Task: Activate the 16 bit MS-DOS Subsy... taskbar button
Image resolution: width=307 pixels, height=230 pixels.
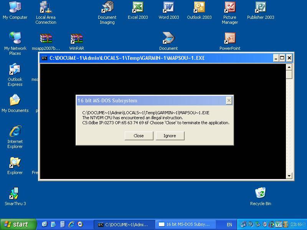Action: click(x=186, y=225)
